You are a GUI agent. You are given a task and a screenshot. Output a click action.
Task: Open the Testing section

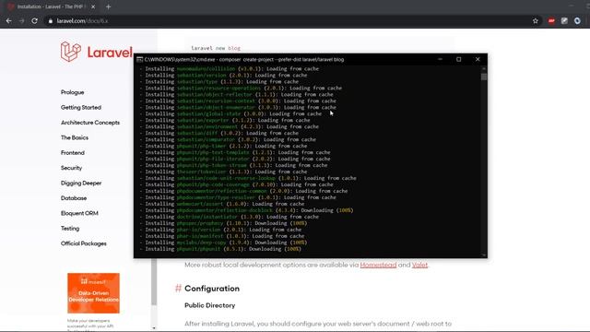(70, 228)
